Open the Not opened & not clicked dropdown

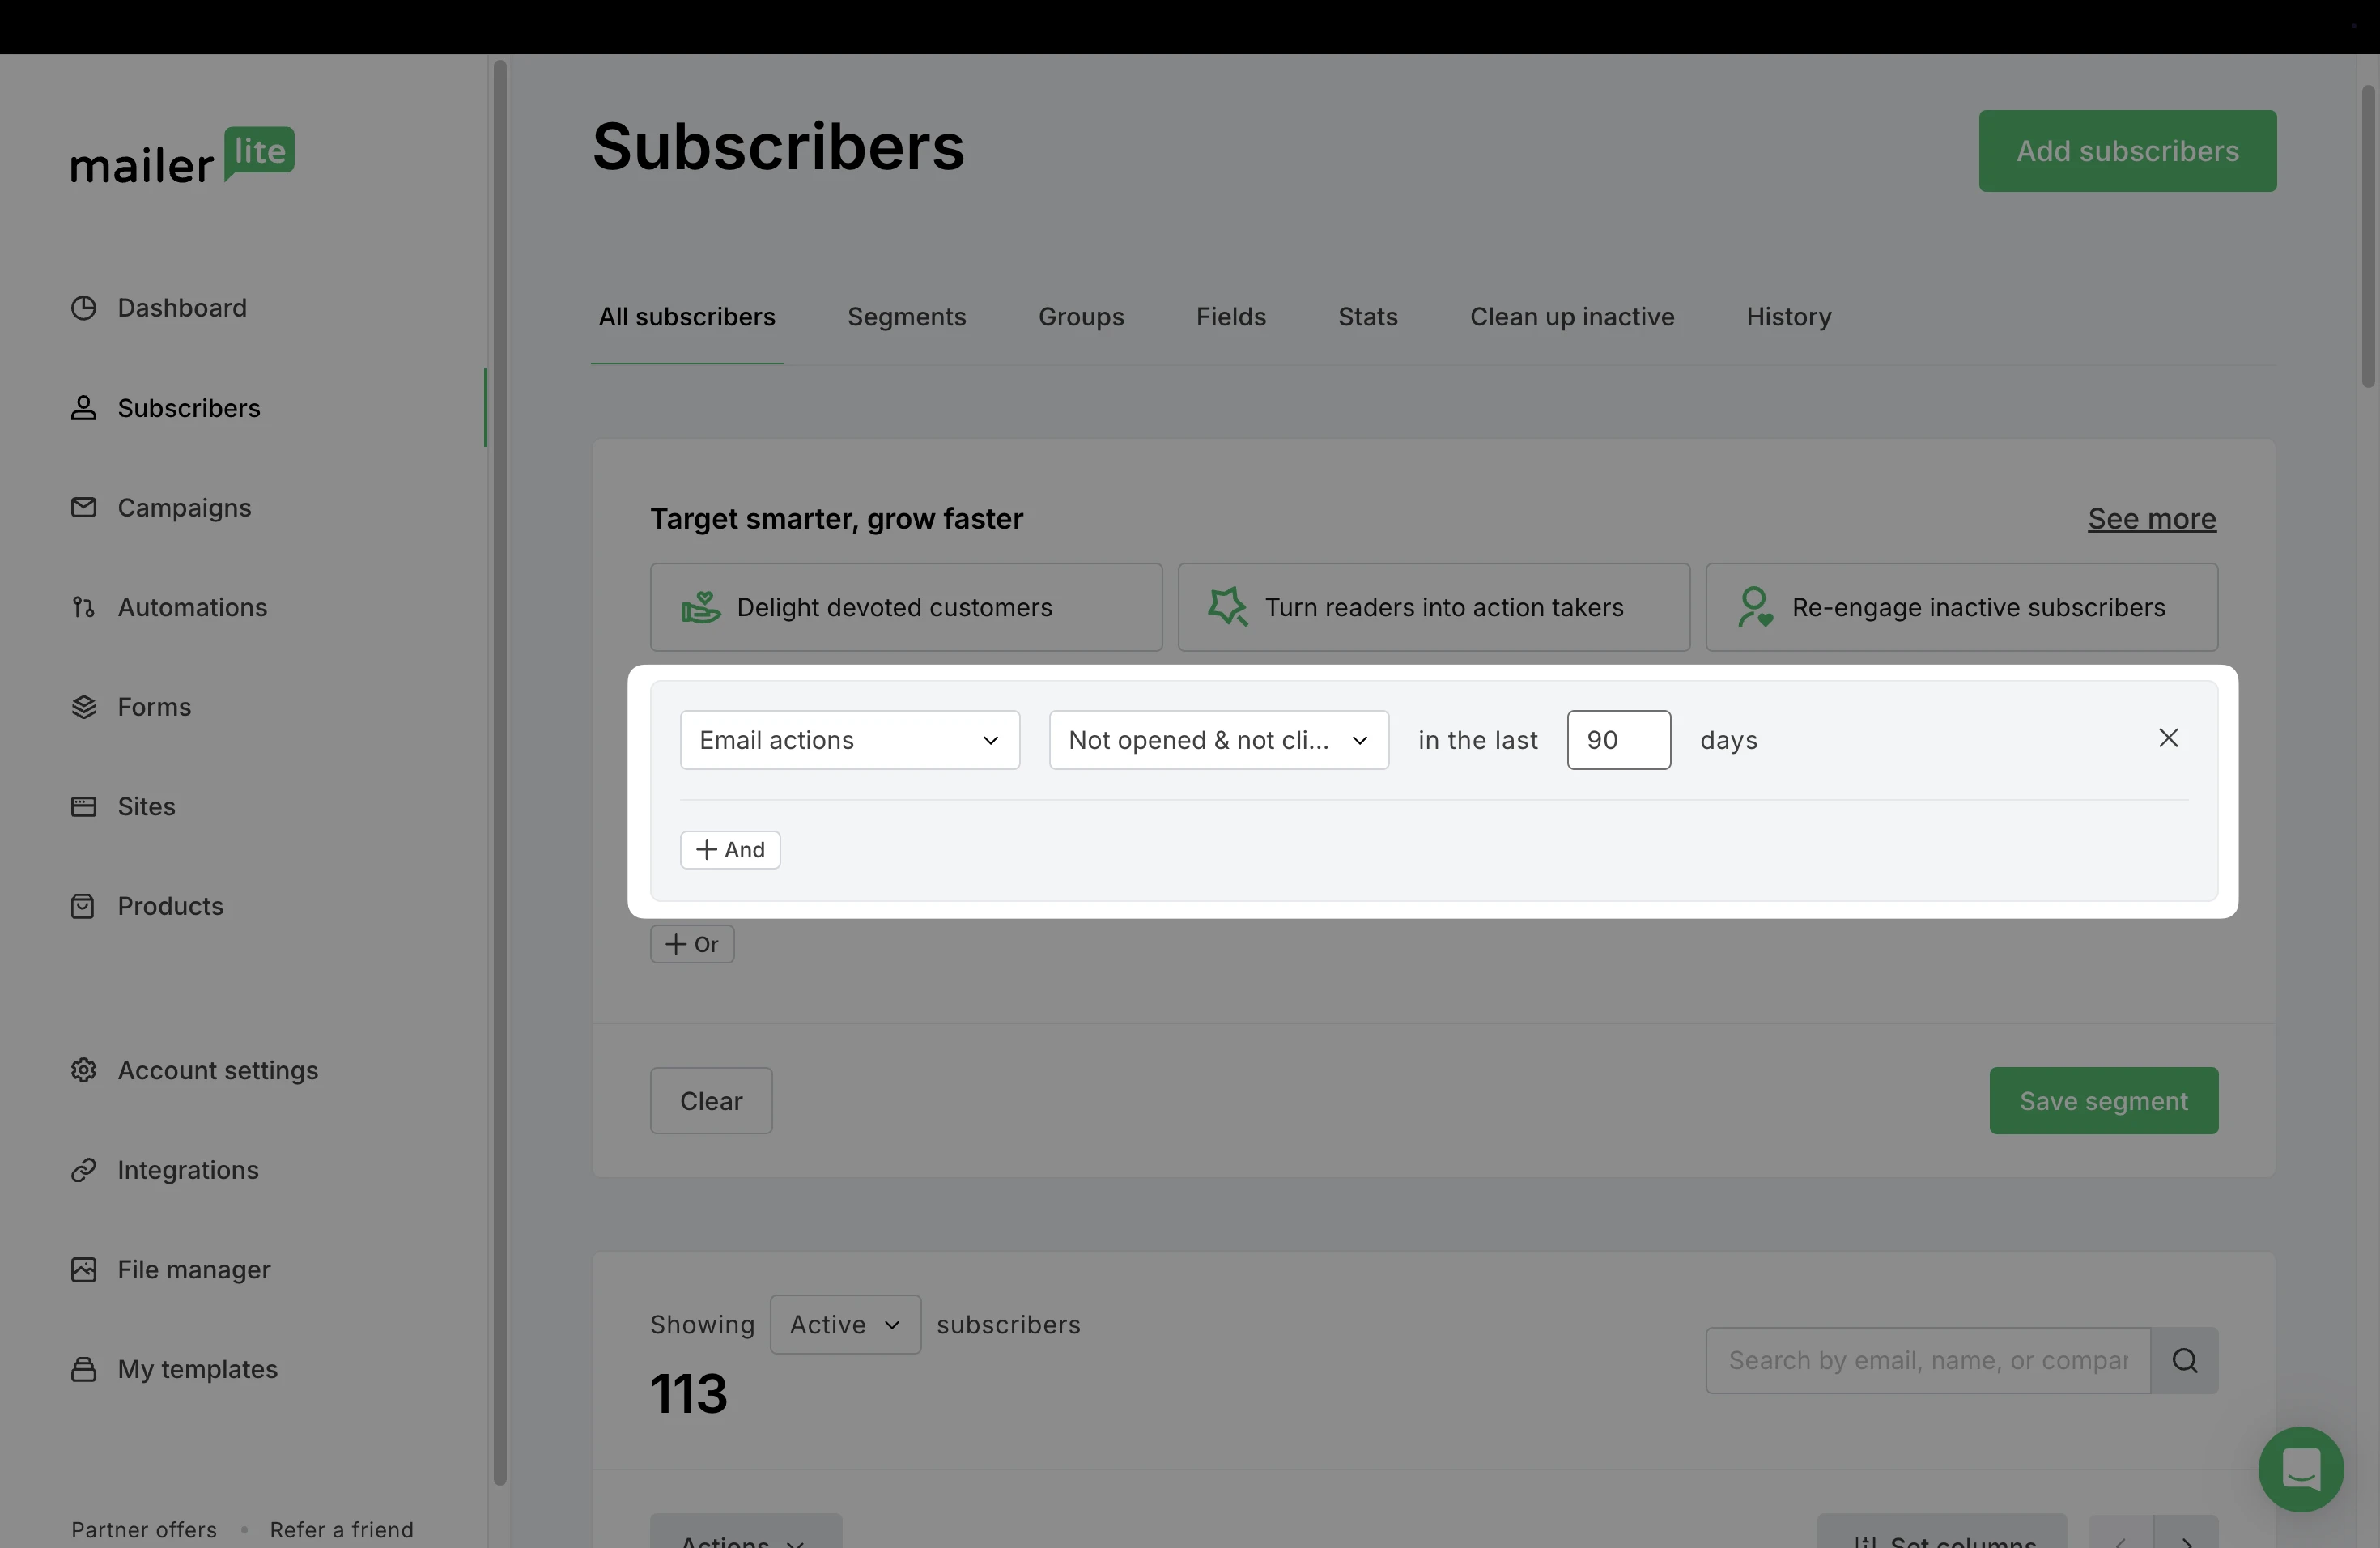click(x=1218, y=740)
